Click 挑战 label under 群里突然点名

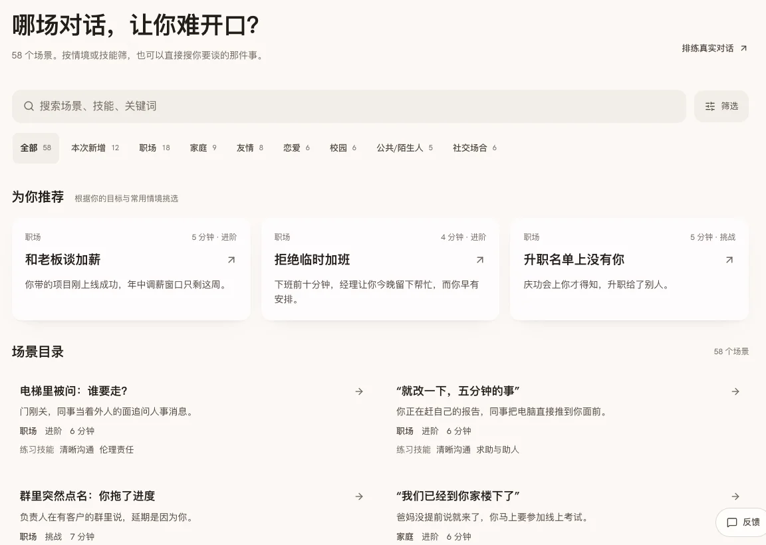pos(53,537)
